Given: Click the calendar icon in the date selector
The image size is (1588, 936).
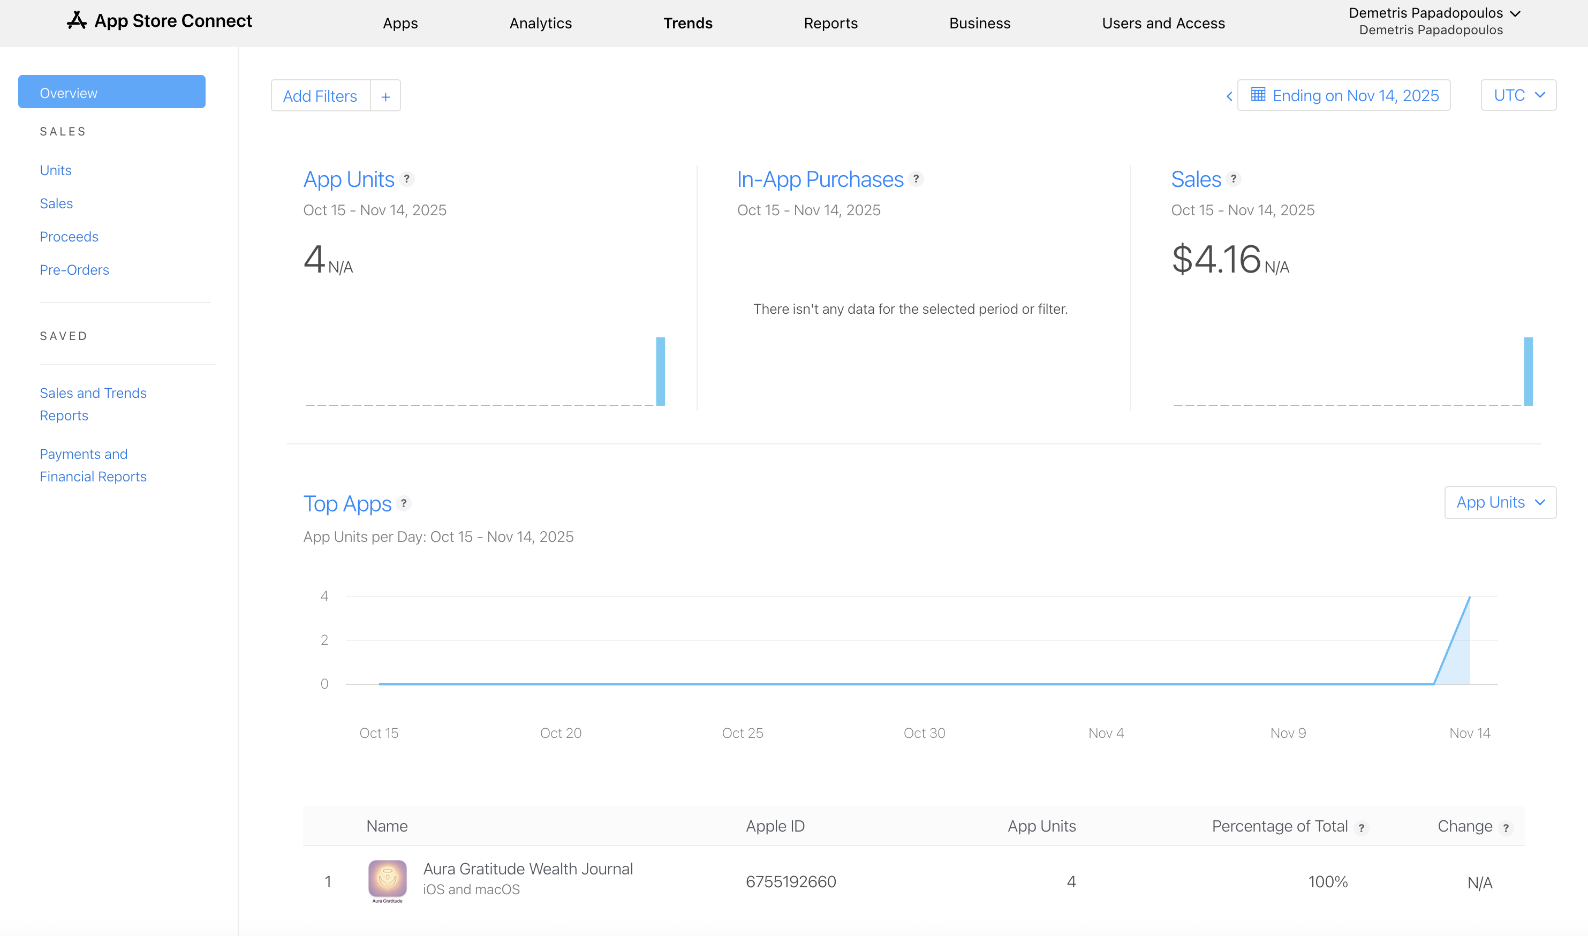Looking at the screenshot, I should tap(1259, 95).
